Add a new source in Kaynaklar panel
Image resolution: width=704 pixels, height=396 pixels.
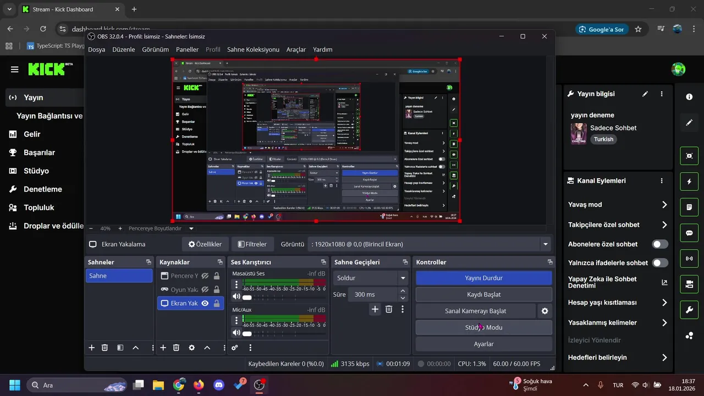(x=163, y=348)
